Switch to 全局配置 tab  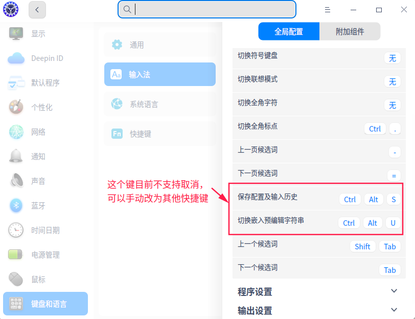pos(289,32)
